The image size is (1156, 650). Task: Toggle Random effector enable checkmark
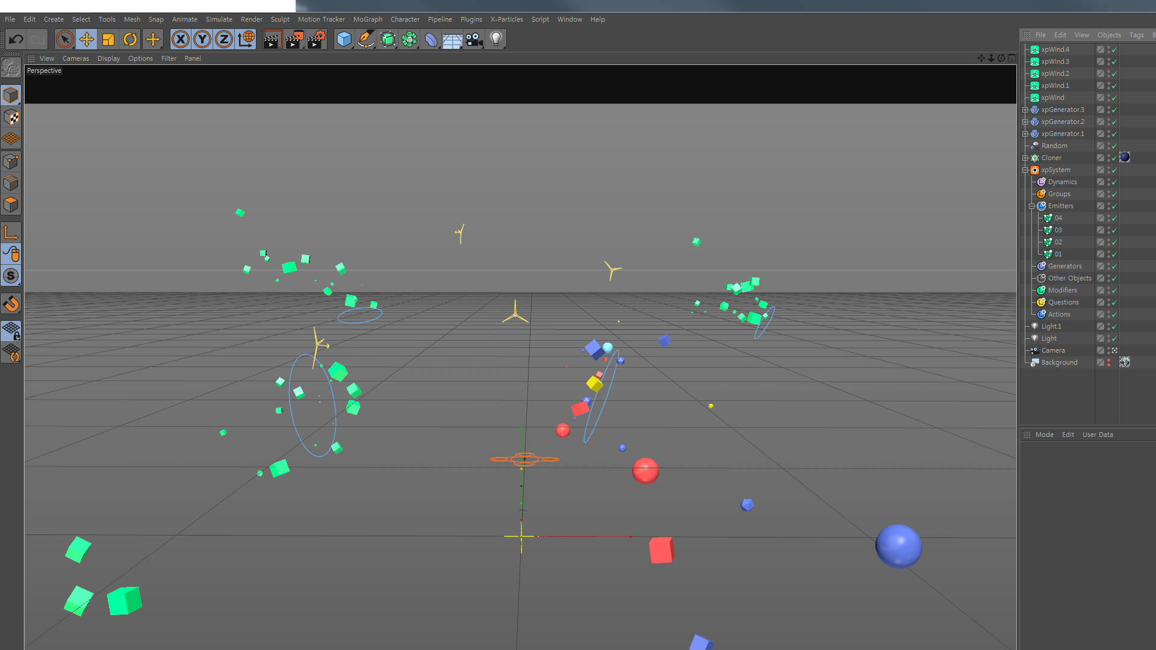[x=1114, y=146]
